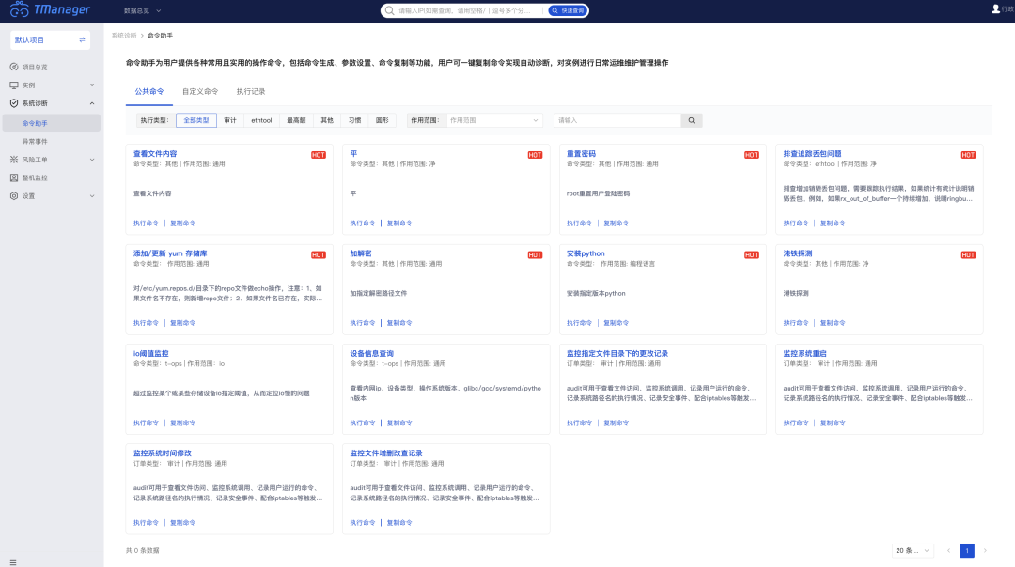Viewport: 1015px width, 567px height.
Task: Click the magnifier icon in the top search bar
Action: [390, 10]
